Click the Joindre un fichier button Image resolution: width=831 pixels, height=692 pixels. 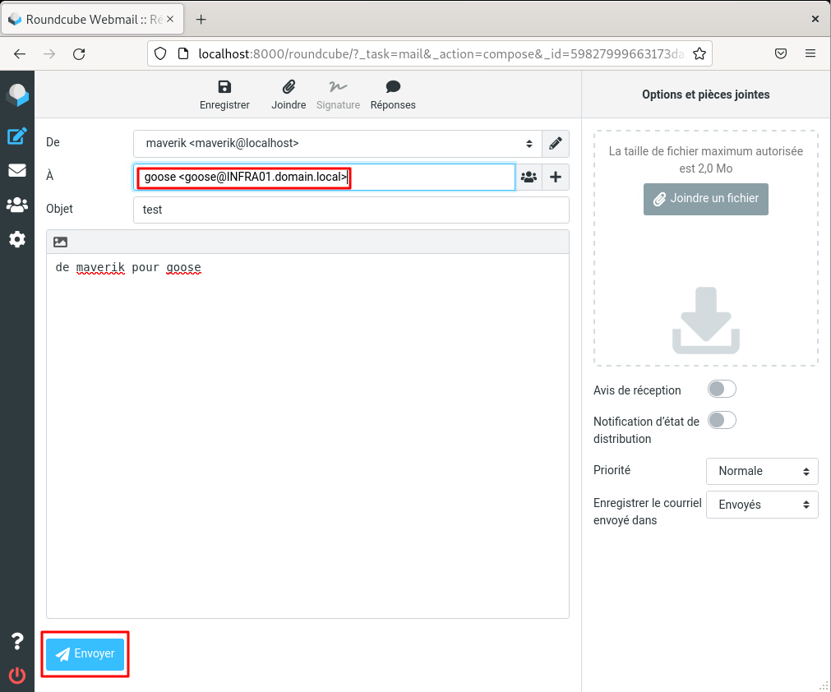(705, 199)
